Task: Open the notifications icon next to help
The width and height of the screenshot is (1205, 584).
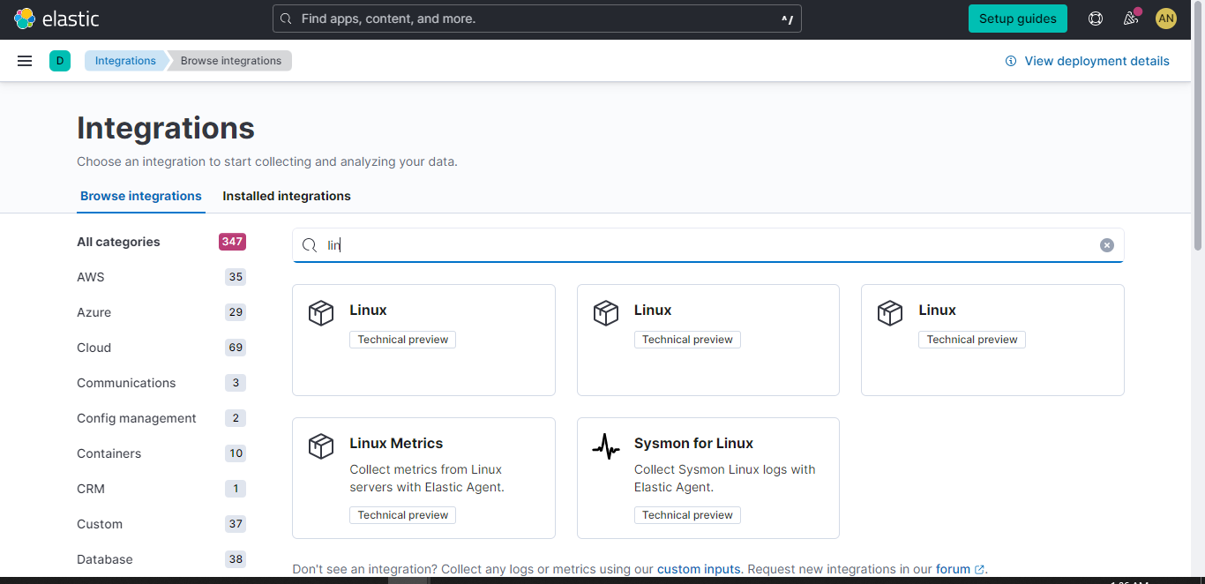Action: [1130, 18]
